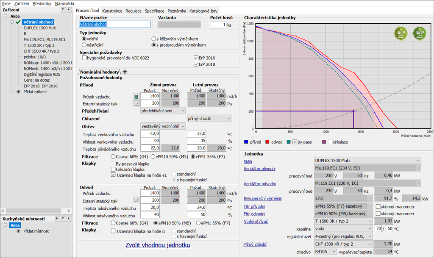Click the first ErP green badge on chart
The height and width of the screenshot is (258, 434).
401,33
